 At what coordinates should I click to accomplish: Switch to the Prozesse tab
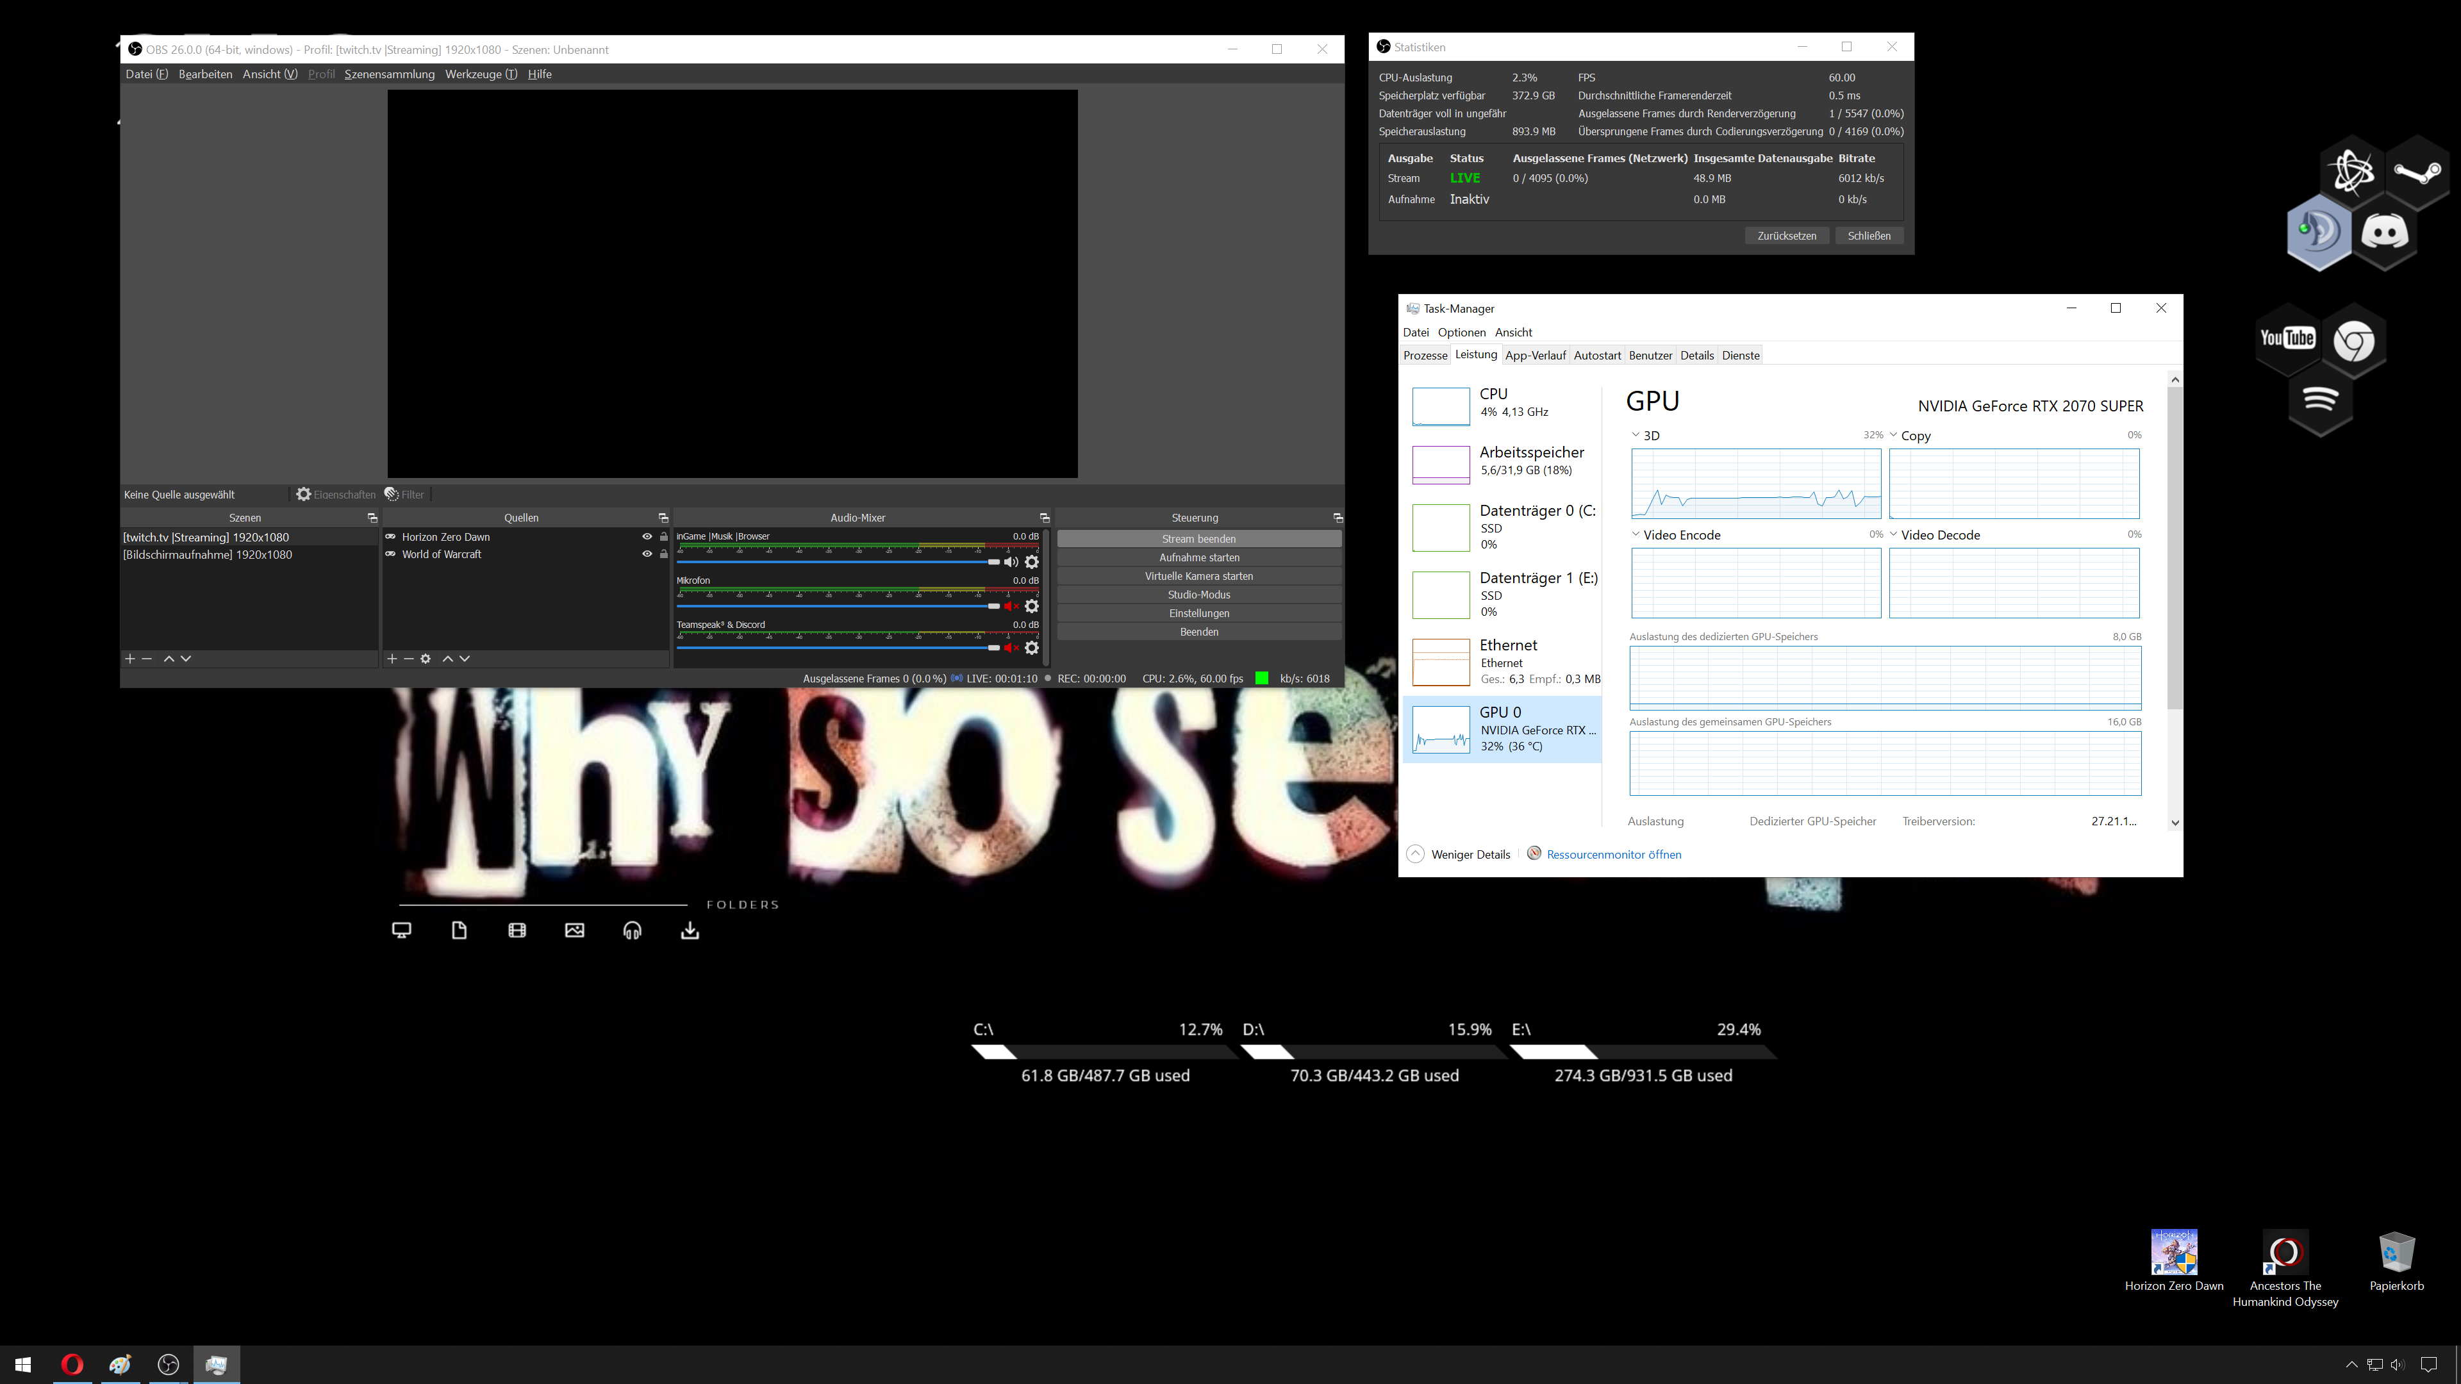tap(1425, 356)
